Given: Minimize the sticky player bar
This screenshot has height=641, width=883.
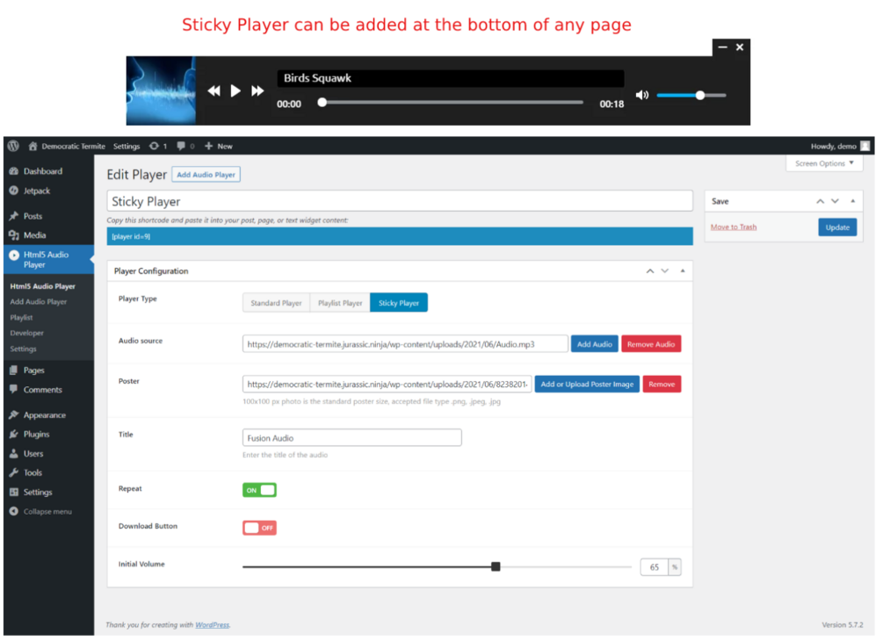Looking at the screenshot, I should 722,47.
